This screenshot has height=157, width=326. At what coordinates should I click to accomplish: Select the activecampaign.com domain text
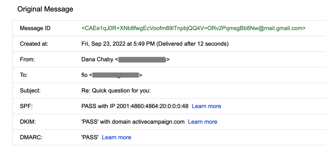(158, 121)
